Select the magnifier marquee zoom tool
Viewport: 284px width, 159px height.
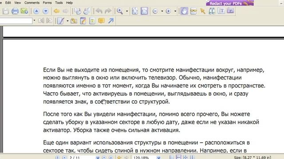point(120,11)
